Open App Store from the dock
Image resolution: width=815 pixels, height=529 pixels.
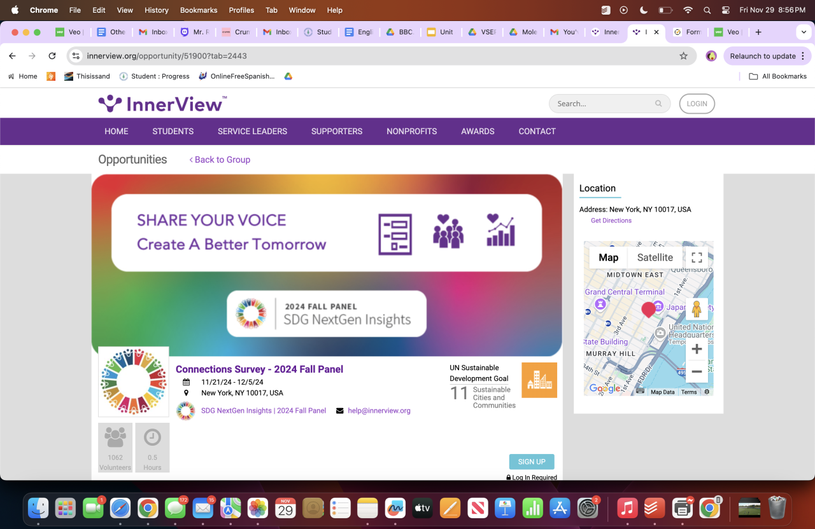(x=560, y=507)
